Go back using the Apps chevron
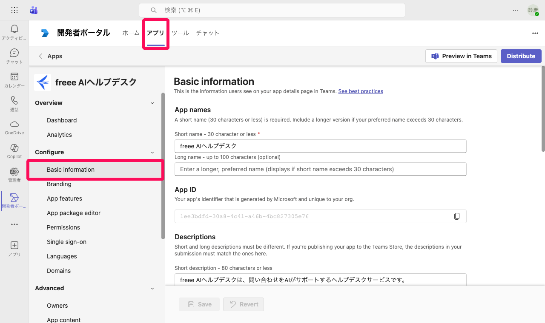The image size is (545, 323). coord(40,56)
